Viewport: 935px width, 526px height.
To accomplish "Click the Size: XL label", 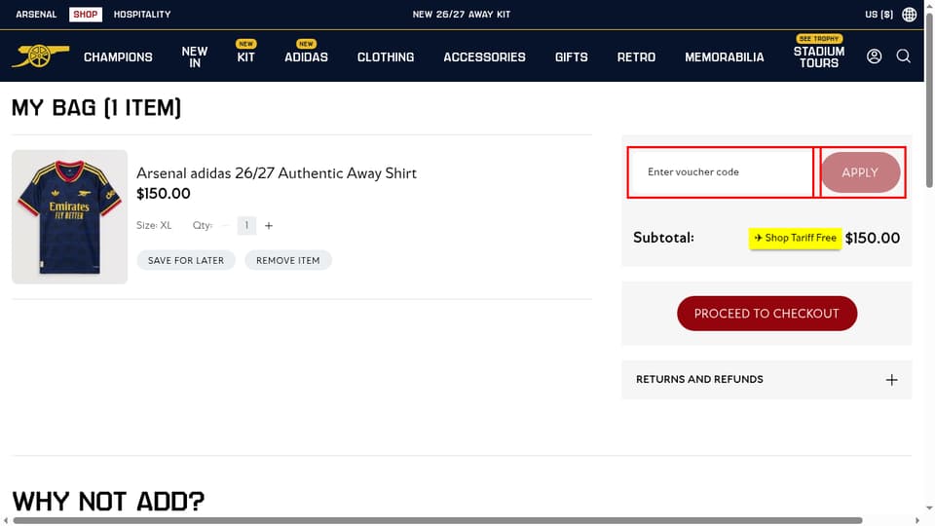I will click(154, 225).
